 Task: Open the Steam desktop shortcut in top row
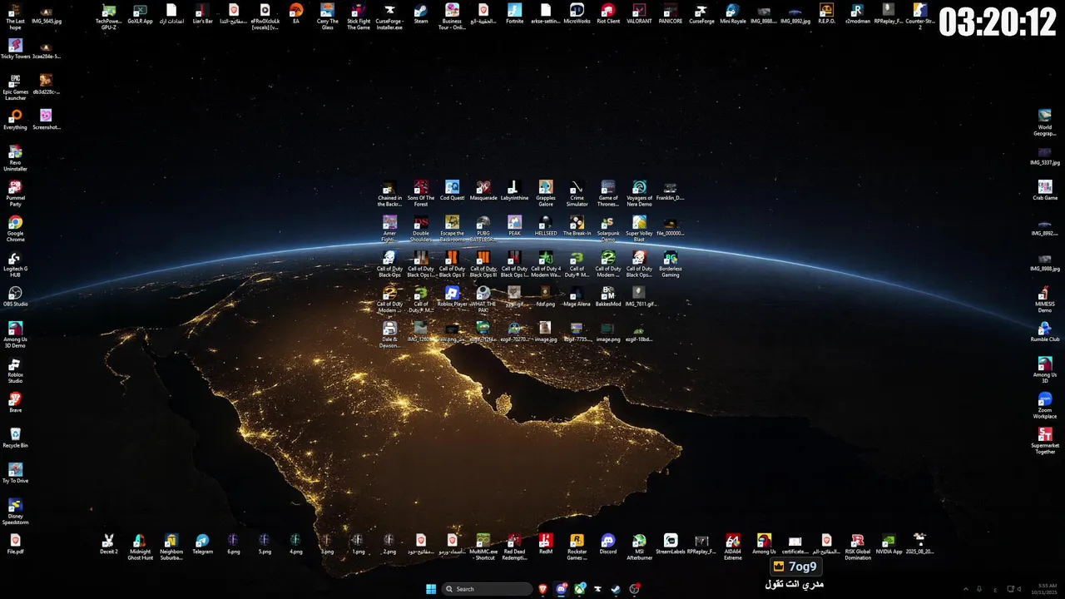click(x=421, y=13)
